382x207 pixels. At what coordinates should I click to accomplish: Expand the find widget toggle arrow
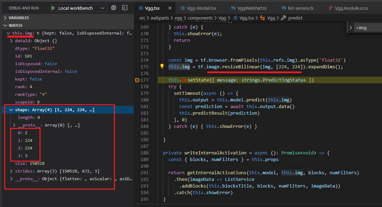coord(351,28)
